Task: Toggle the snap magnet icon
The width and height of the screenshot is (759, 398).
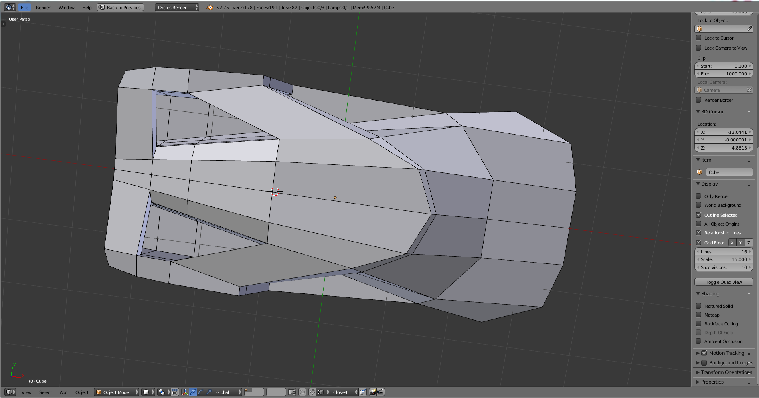Action: point(312,392)
